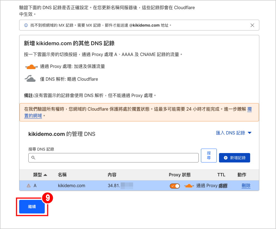The image size is (276, 229).
Task: Click the 動作 column header
Action: point(242,175)
